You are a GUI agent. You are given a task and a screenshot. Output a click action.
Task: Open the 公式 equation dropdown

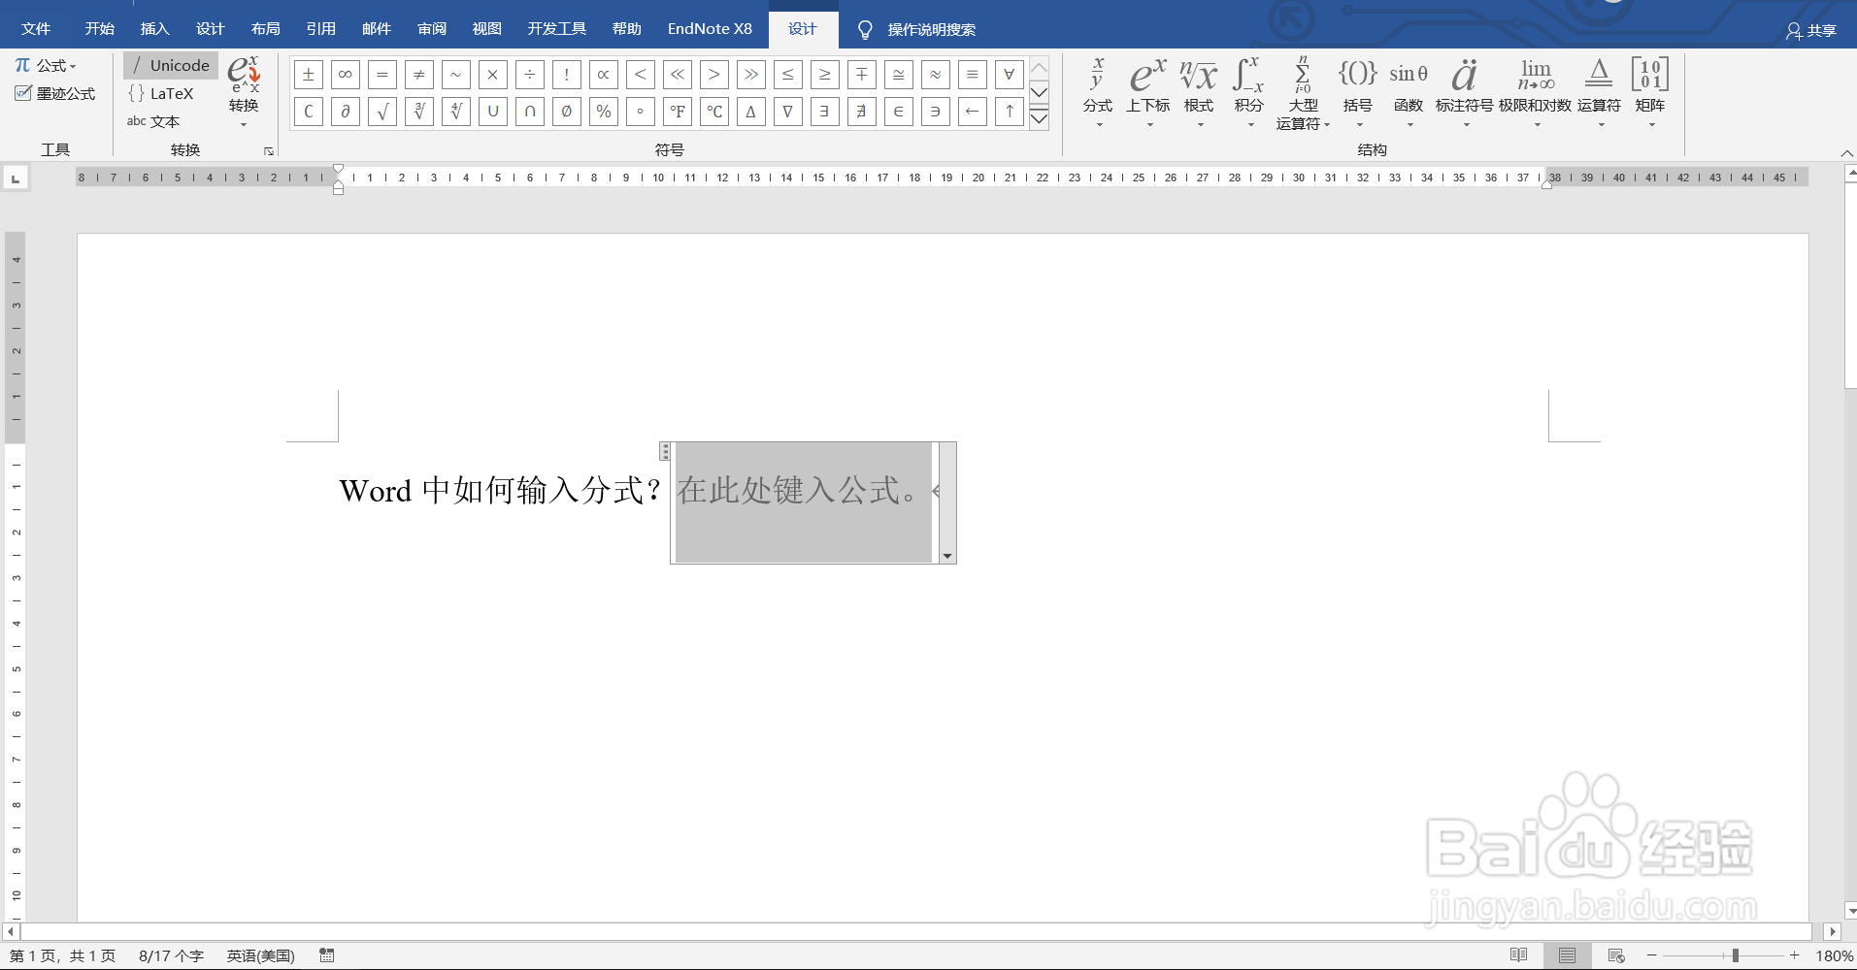pos(46,65)
